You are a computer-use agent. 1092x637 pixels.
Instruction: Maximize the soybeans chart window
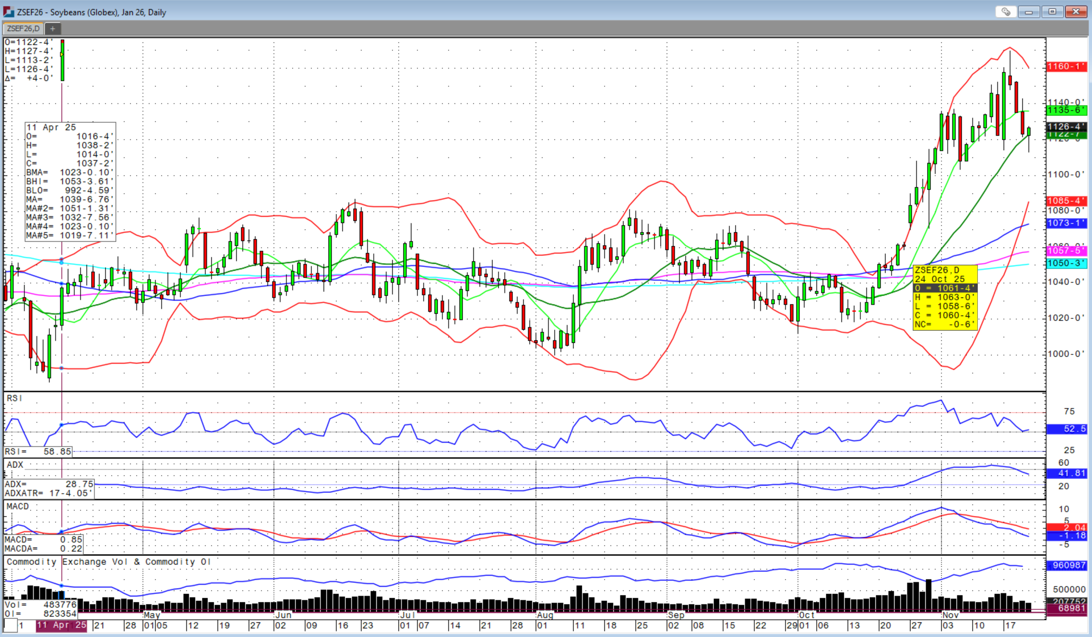1052,12
